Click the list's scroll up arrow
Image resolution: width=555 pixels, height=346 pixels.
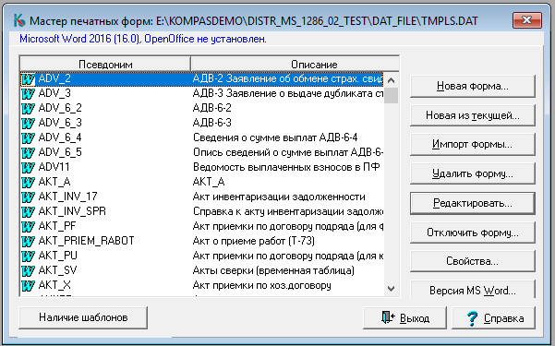point(392,80)
